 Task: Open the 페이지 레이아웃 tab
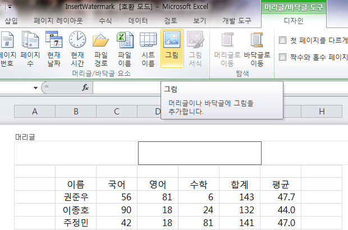[58, 21]
